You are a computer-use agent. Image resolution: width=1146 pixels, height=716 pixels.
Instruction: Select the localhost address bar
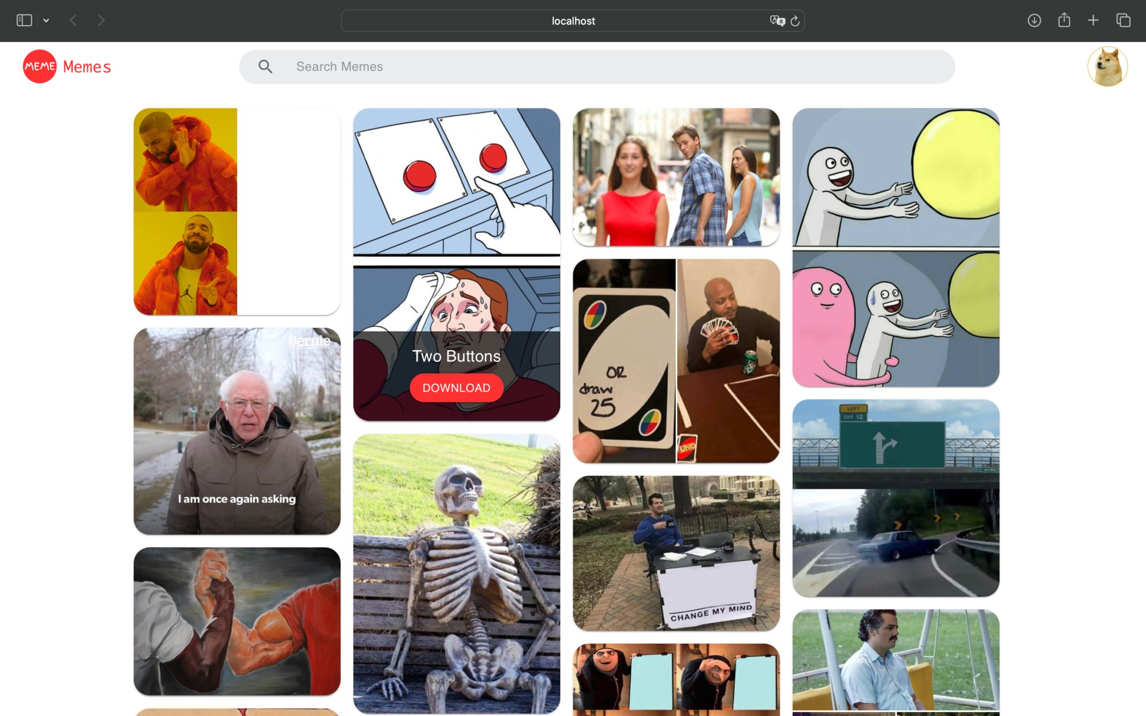point(572,20)
